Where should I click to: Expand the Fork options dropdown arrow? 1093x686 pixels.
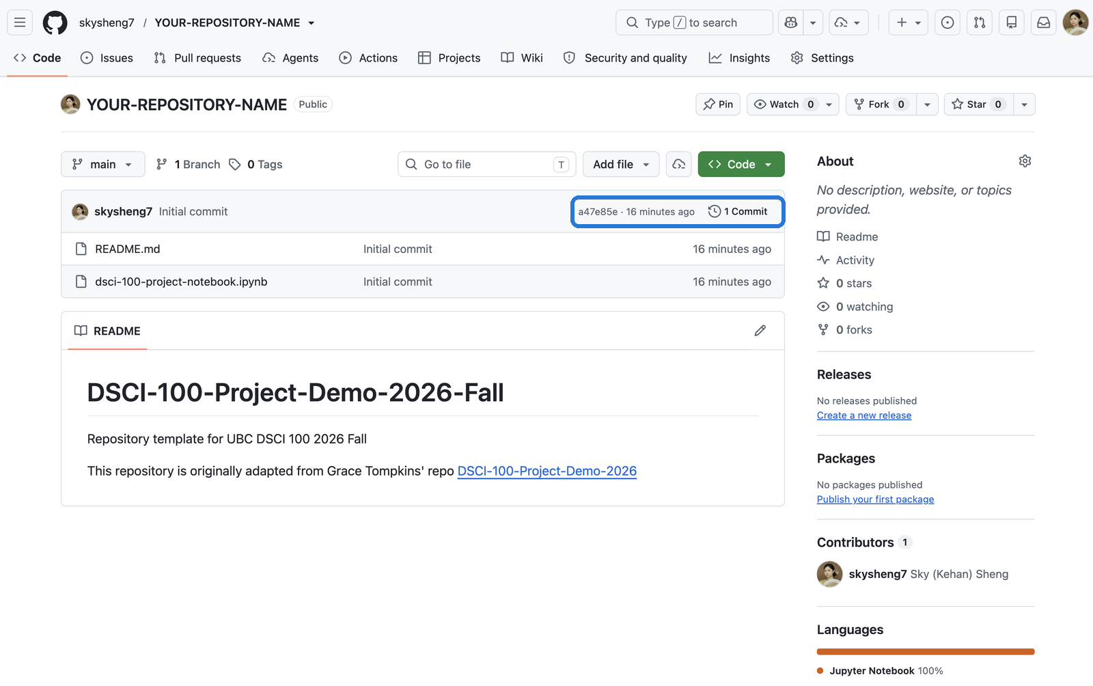click(927, 105)
